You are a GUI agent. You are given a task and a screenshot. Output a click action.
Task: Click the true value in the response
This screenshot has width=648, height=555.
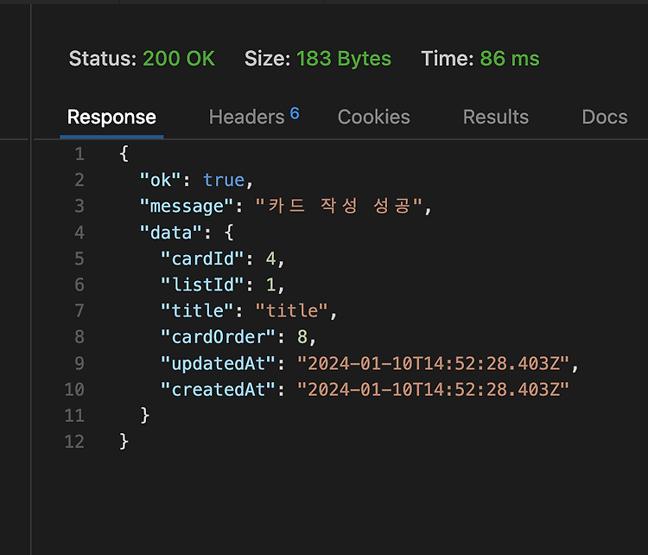tap(224, 181)
